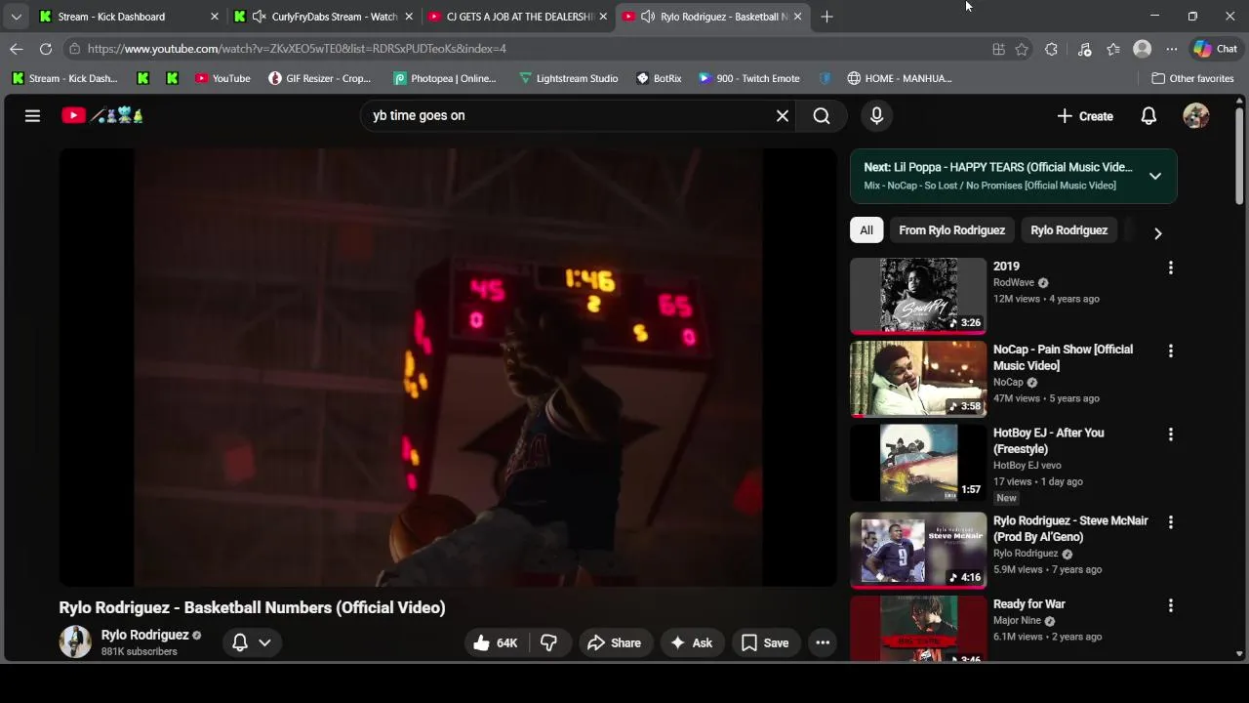
Task: Open options for Ready for War
Action: coord(1170,606)
